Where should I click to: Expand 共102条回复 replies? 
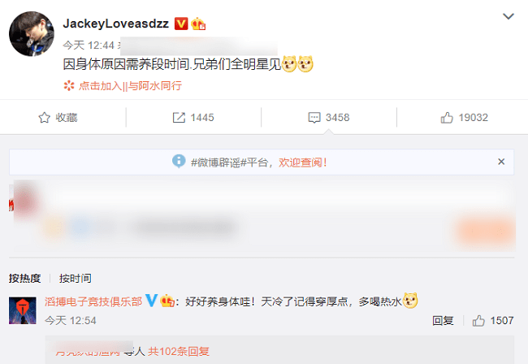[179, 352]
